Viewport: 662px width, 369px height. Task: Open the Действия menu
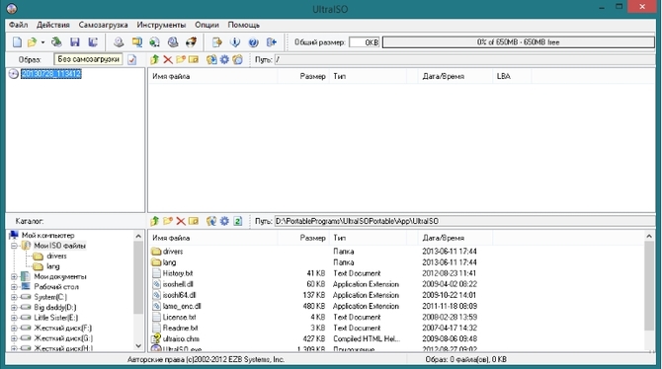pyautogui.click(x=53, y=25)
